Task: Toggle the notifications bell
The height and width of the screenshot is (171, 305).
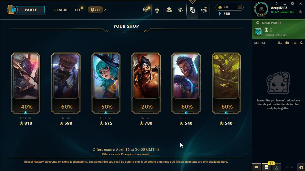Action: click(300, 12)
